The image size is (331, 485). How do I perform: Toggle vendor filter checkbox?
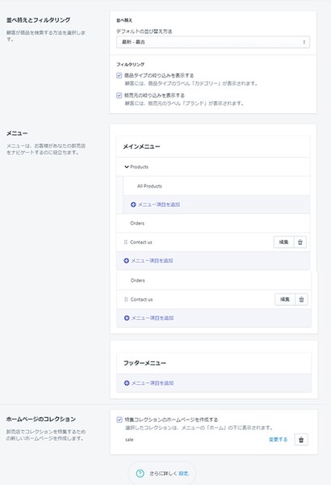(x=119, y=95)
